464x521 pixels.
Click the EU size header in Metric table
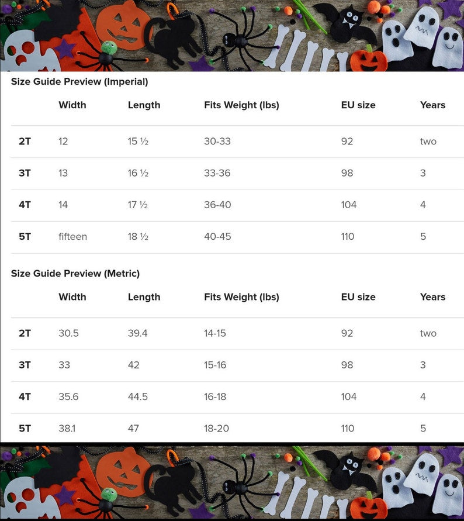point(358,297)
